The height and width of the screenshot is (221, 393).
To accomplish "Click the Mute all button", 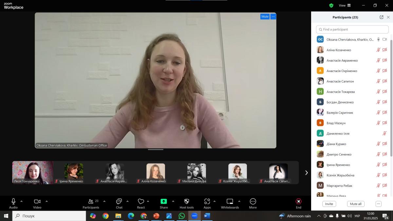I will [x=356, y=204].
